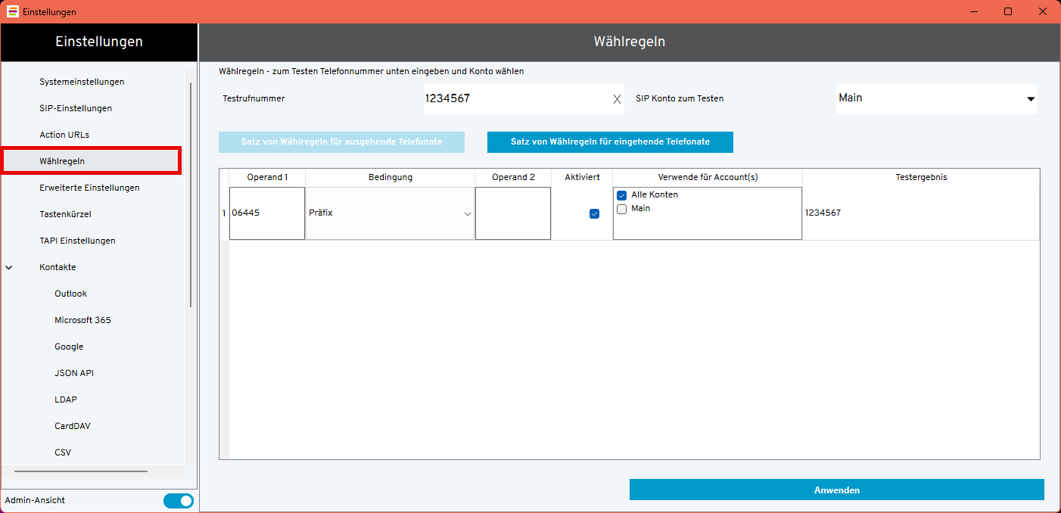Screen dimensions: 1061x513
Task: Collapse the Kontakte tree section
Action: point(9,267)
